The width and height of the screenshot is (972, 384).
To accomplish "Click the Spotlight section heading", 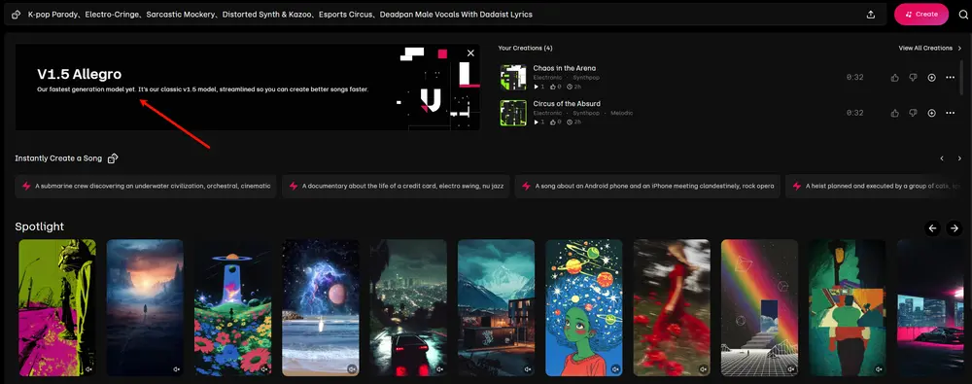I will (x=40, y=227).
